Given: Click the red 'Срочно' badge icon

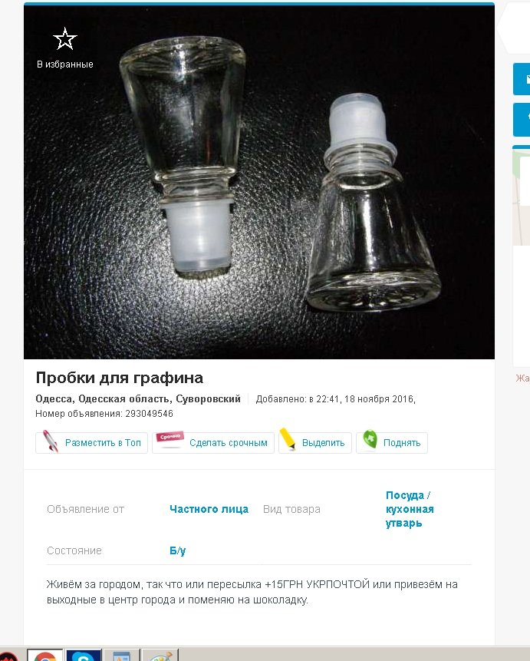Looking at the screenshot, I should (170, 437).
